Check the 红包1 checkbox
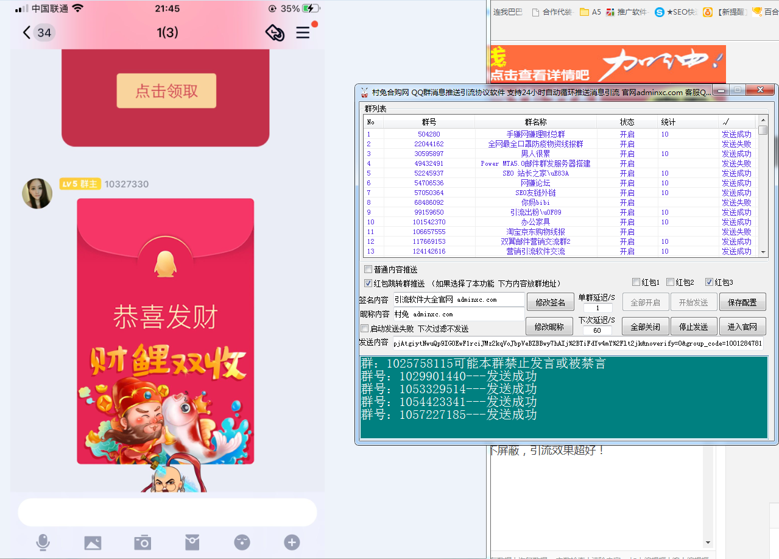779x559 pixels. point(635,282)
